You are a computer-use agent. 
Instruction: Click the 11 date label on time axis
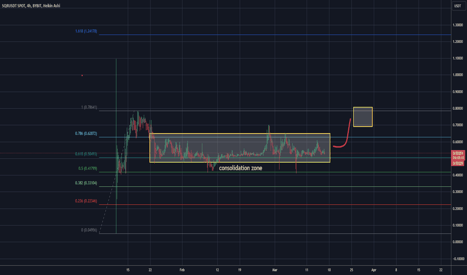[x=307, y=270]
